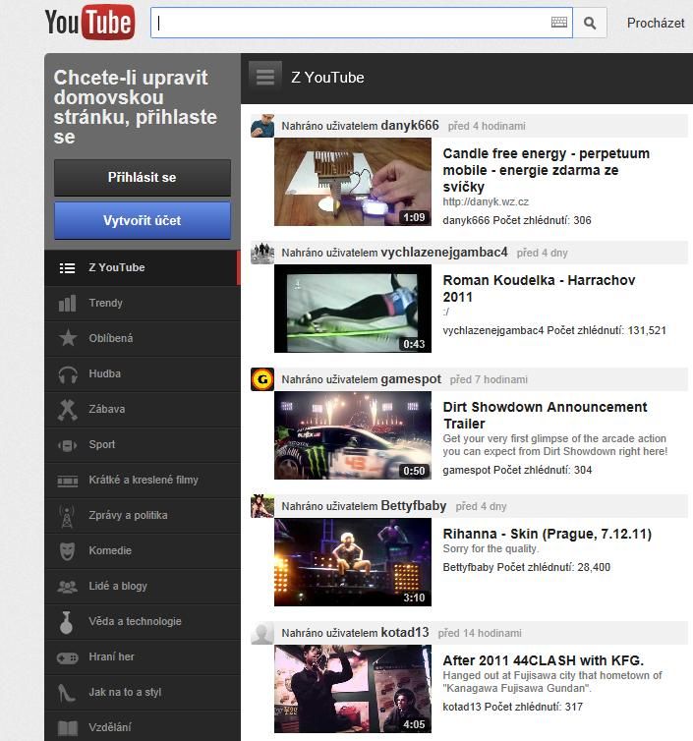Open Rihanna - Skin (Prague, 7.12.11) title
The height and width of the screenshot is (741, 693).
[x=547, y=534]
